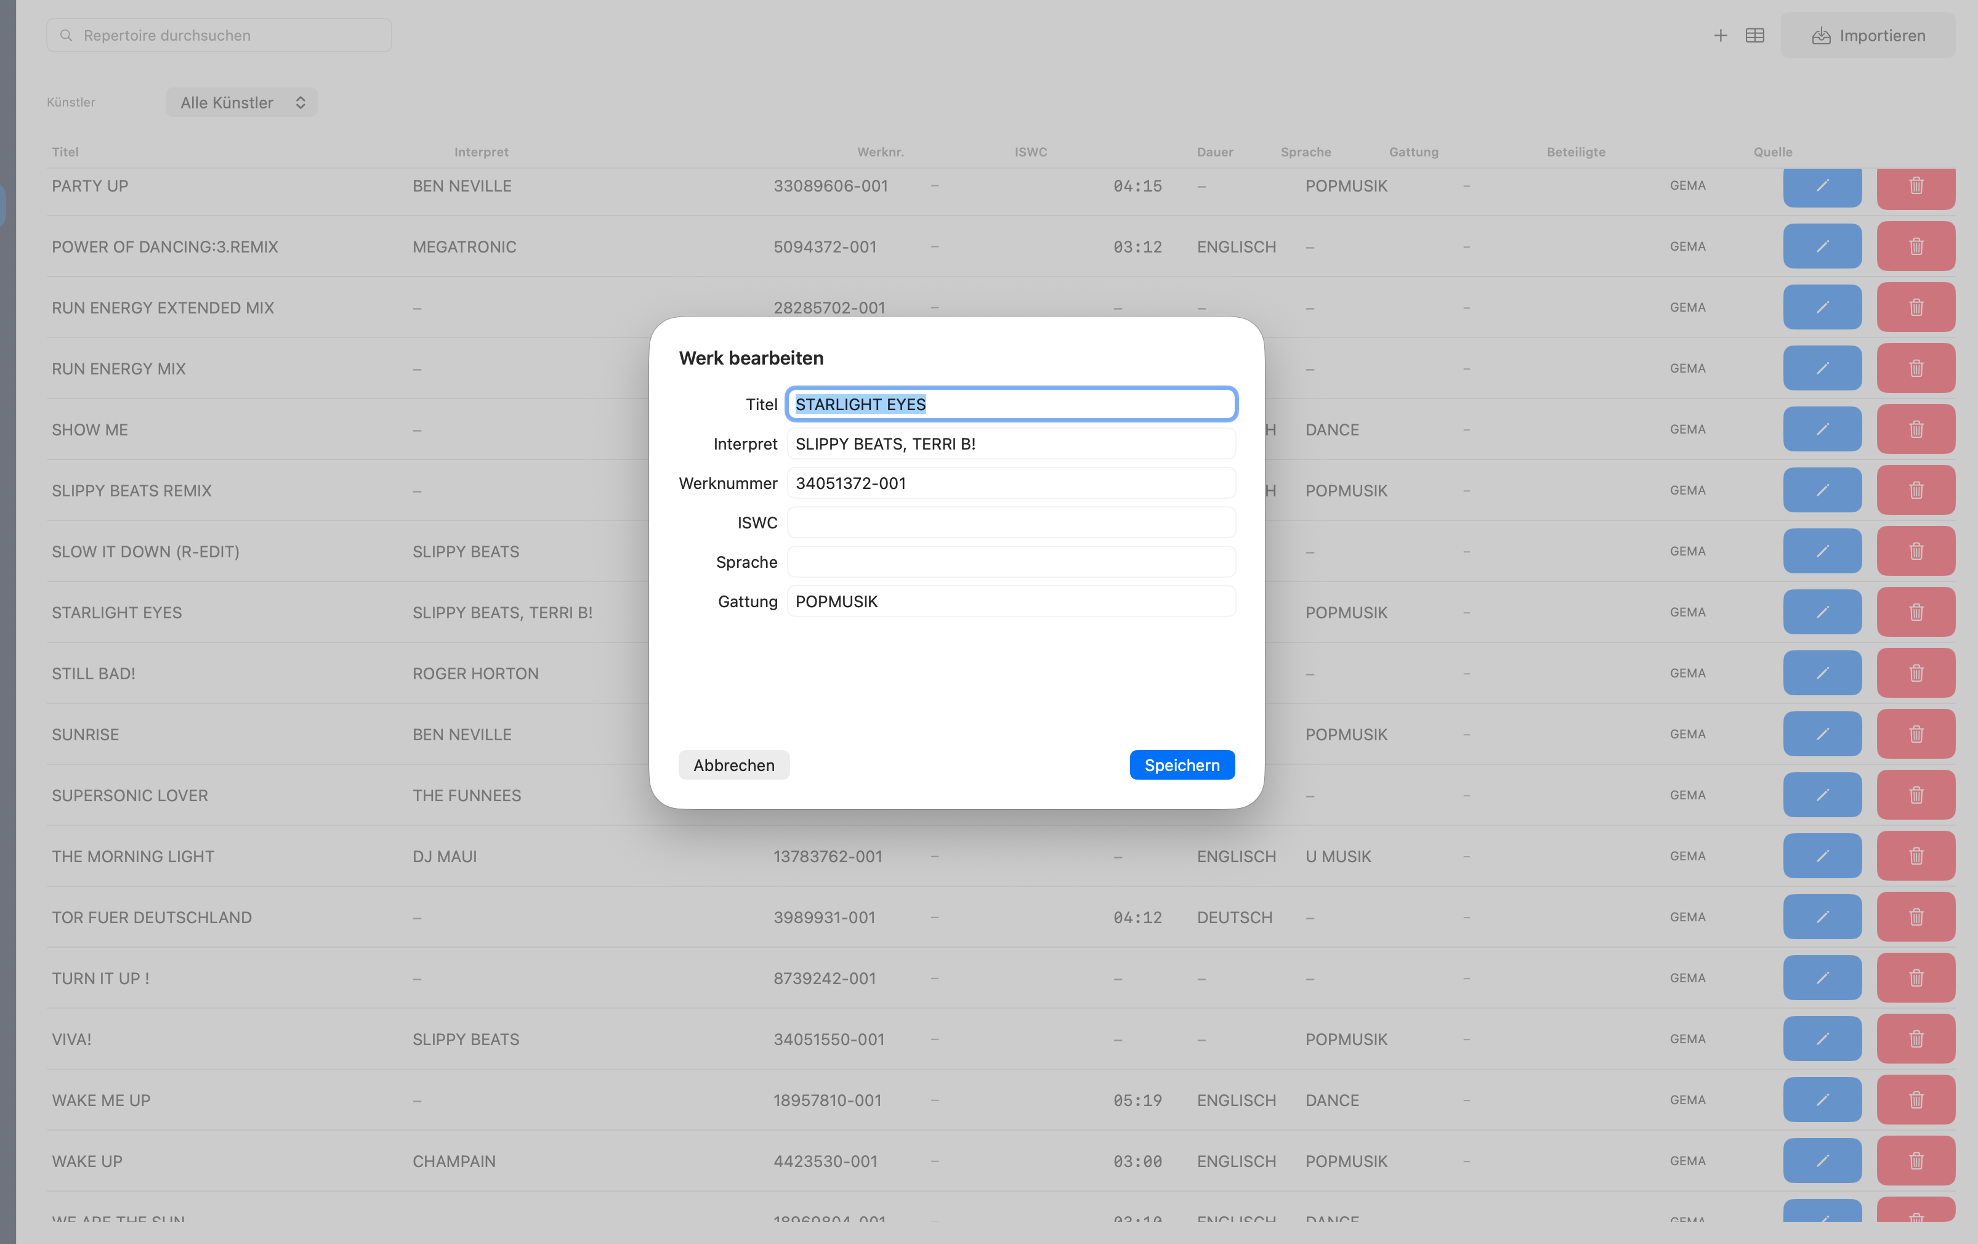Click the plus icon to add work
The height and width of the screenshot is (1244, 1978).
(x=1720, y=35)
